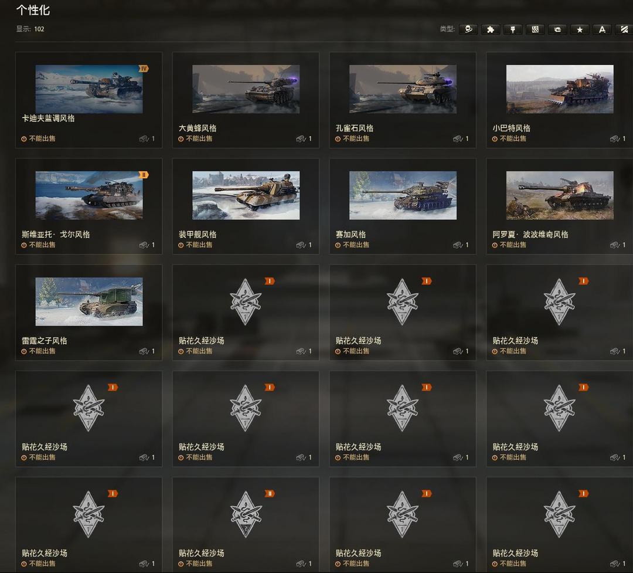Open the 小巴特风格 tank thumbnail

point(560,89)
